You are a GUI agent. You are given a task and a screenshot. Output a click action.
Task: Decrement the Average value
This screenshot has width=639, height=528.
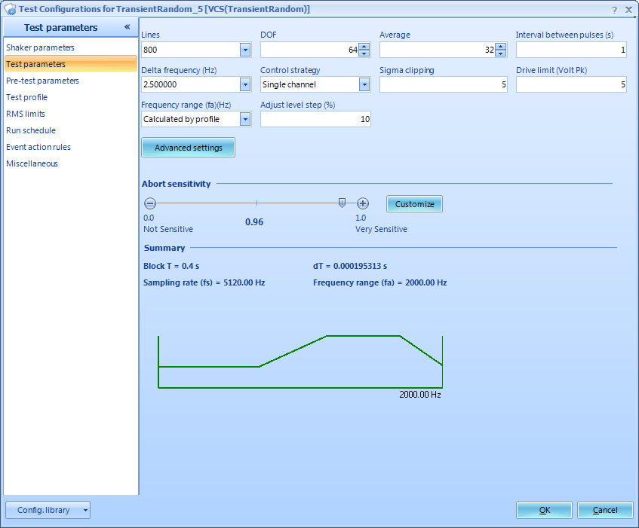pos(500,53)
